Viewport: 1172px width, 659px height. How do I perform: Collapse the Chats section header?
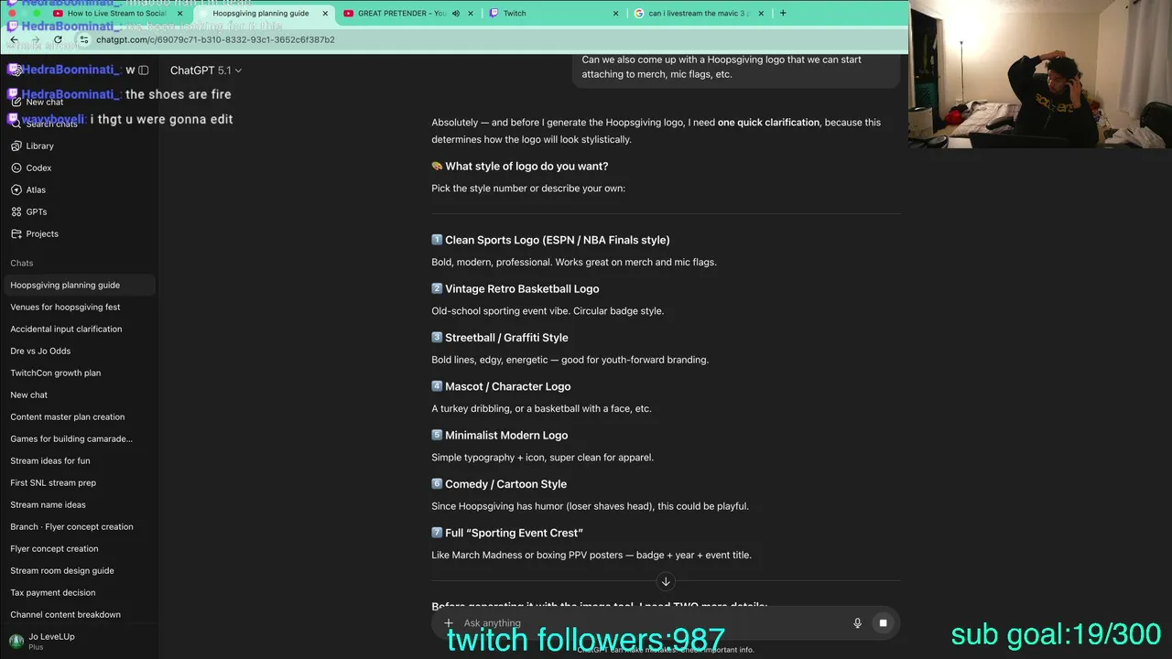[x=22, y=263]
